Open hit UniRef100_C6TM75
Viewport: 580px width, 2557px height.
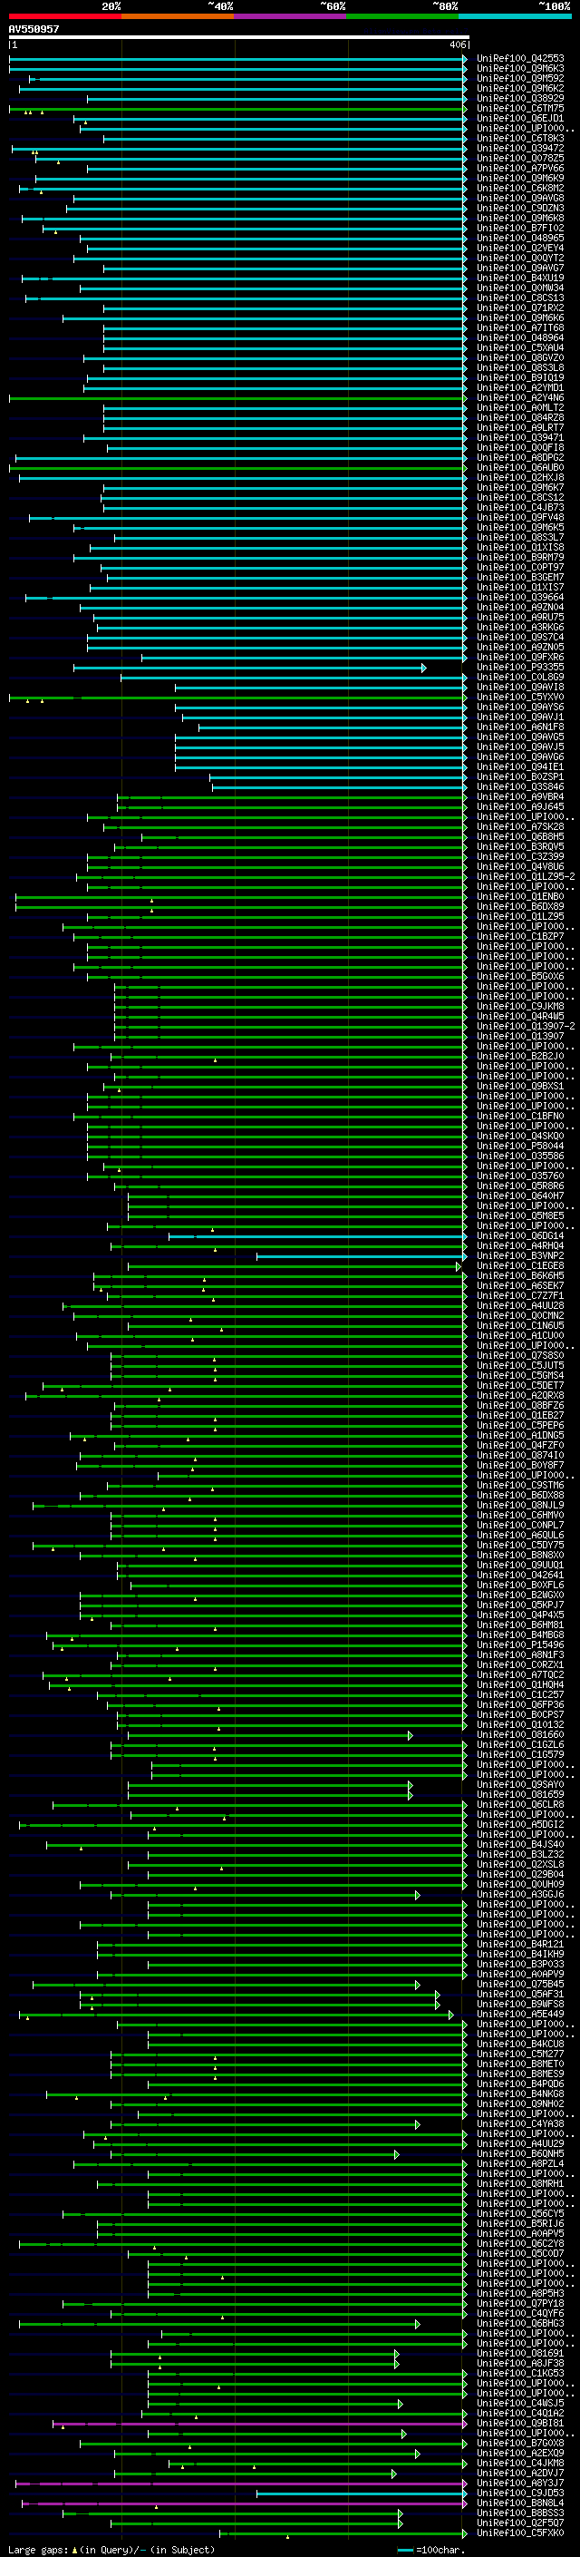click(x=520, y=108)
